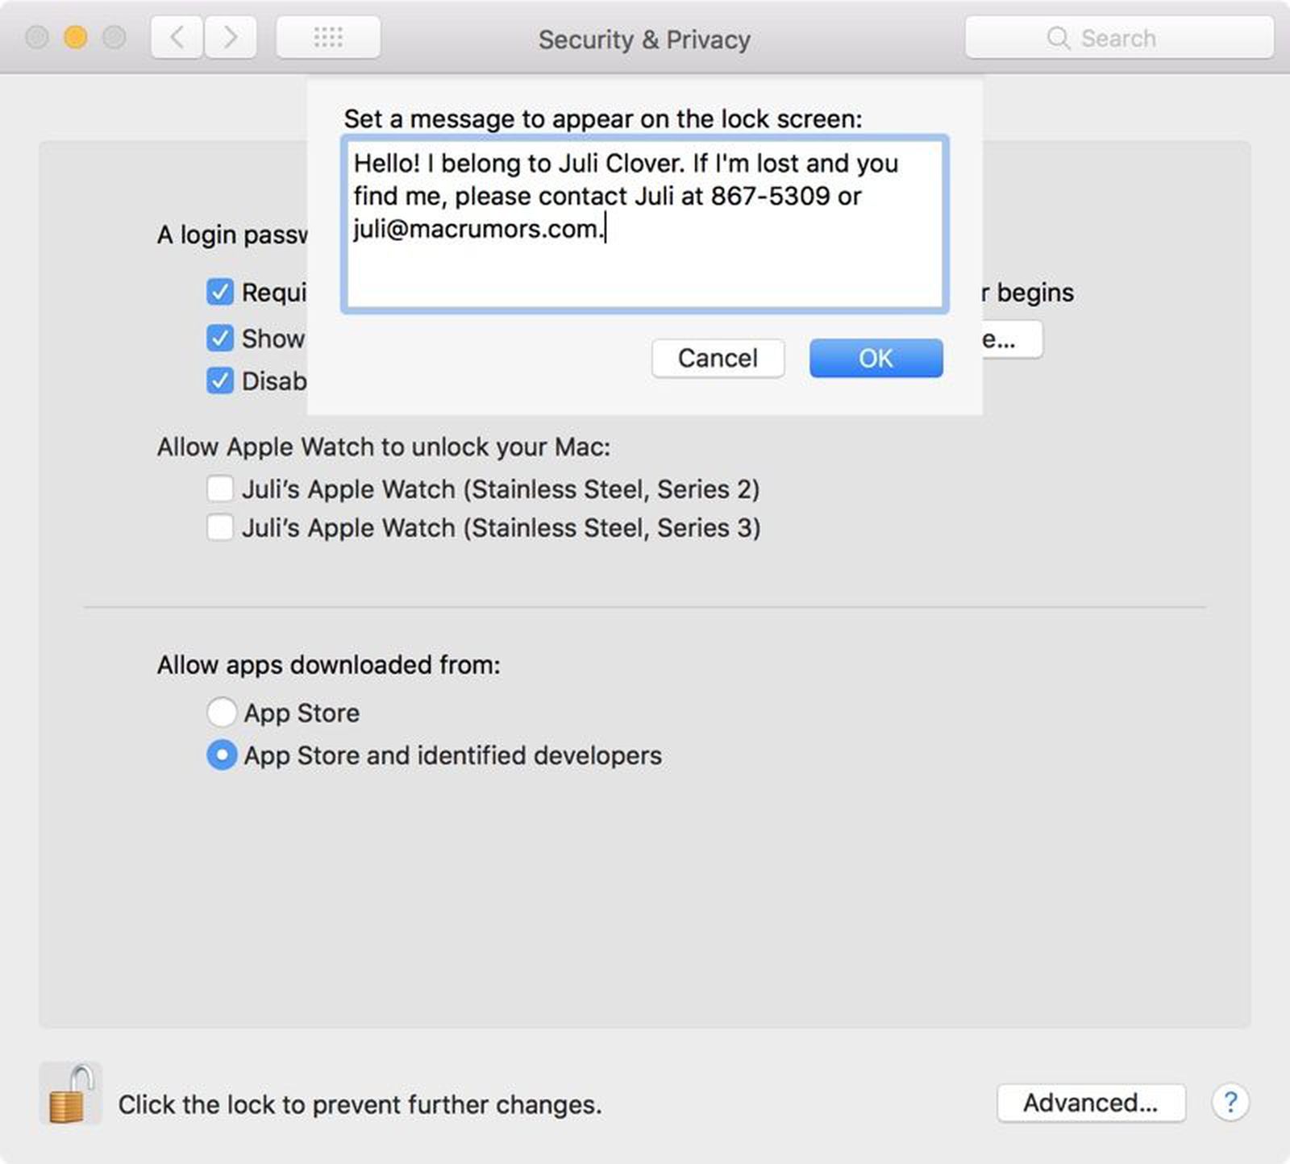Click the back navigation arrow
1290x1164 pixels.
pyautogui.click(x=176, y=37)
